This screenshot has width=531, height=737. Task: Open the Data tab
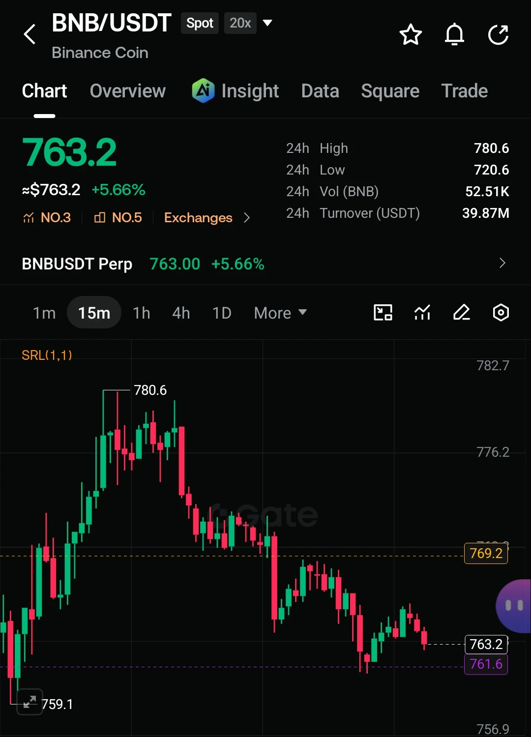(320, 91)
